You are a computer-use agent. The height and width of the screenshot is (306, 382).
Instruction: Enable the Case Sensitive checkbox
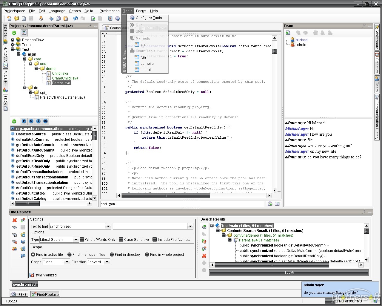121,240
